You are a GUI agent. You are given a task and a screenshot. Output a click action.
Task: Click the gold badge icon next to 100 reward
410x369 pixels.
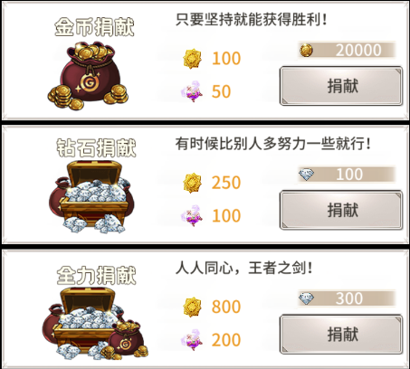[192, 58]
